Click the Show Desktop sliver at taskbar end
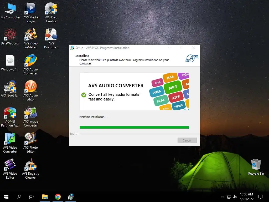This screenshot has height=202, width=269. (268, 197)
